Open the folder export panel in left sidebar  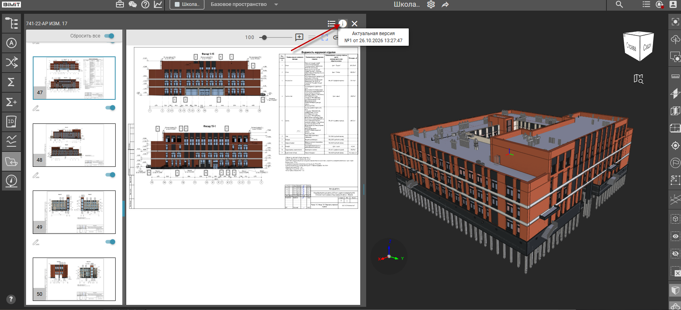tap(11, 161)
